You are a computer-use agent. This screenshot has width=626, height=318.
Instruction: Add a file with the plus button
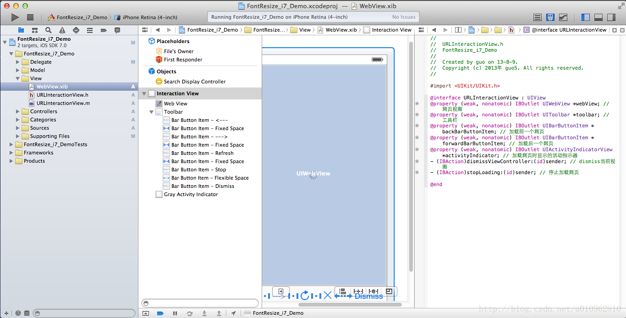6,313
